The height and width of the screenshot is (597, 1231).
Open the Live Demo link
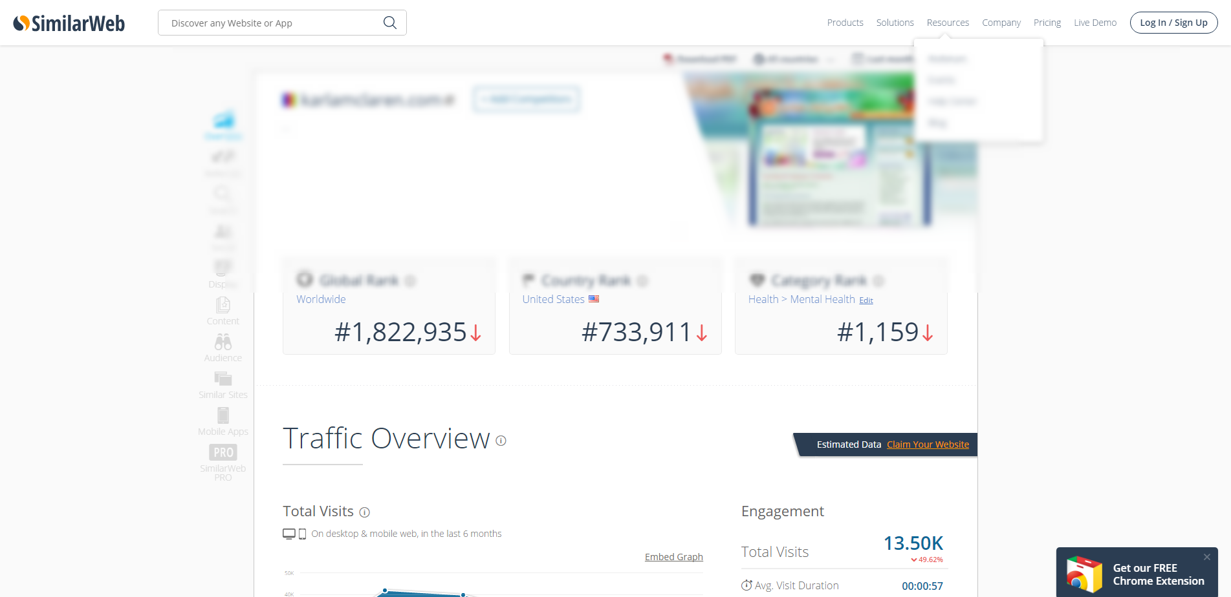coord(1095,23)
